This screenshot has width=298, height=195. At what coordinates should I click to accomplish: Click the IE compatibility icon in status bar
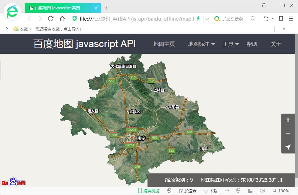[x=238, y=191]
